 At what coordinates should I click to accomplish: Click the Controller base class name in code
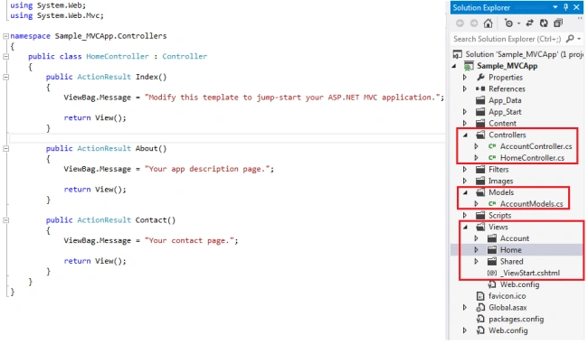point(185,57)
